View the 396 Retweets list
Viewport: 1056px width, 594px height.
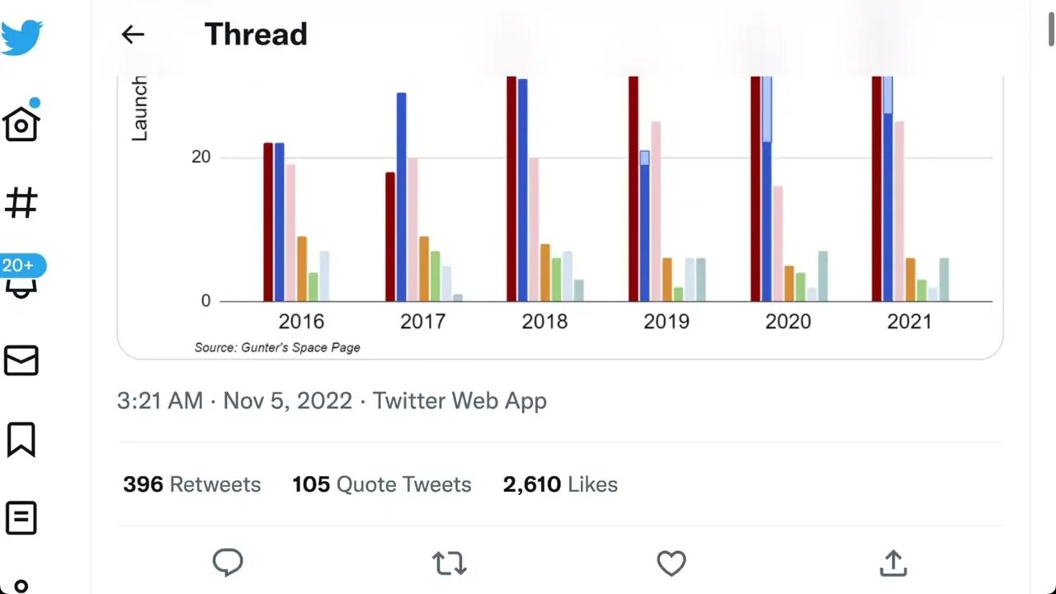click(x=192, y=484)
